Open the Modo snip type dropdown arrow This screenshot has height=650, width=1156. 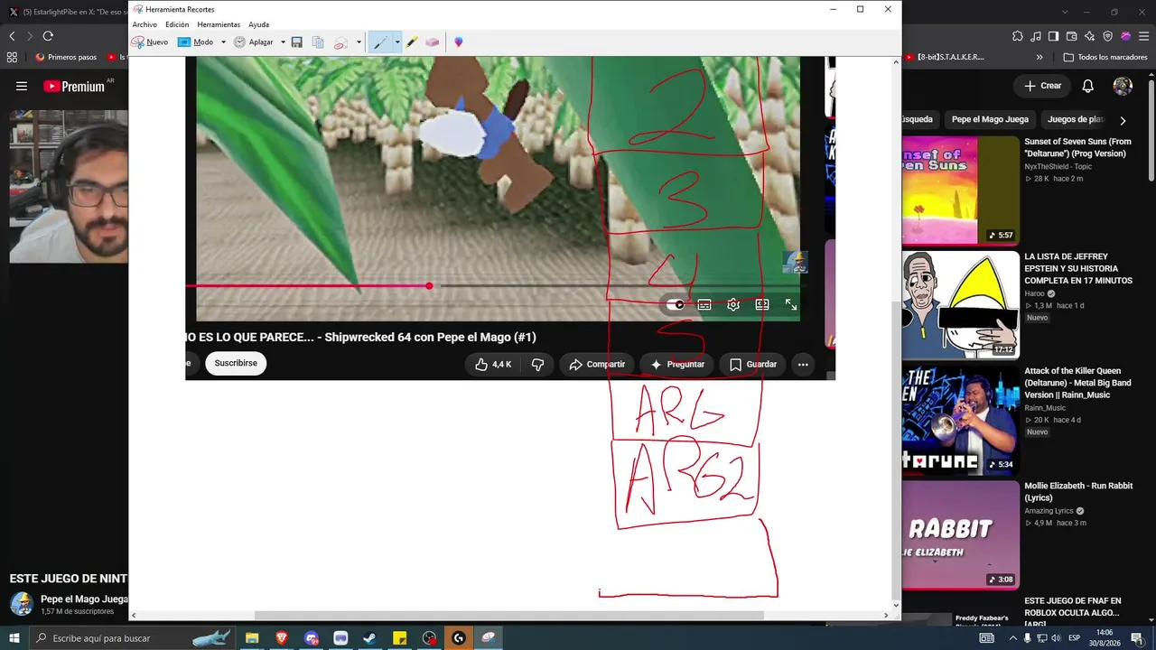[x=223, y=42]
